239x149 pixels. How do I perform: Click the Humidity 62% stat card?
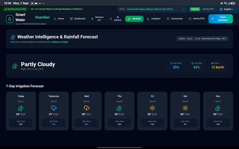click(197, 66)
